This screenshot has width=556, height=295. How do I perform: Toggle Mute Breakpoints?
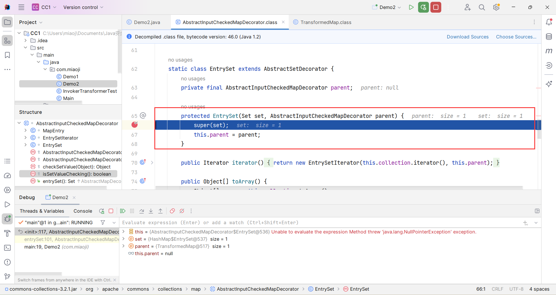click(x=182, y=211)
